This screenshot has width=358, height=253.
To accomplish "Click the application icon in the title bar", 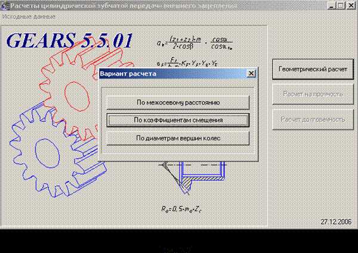I will (x=5, y=5).
